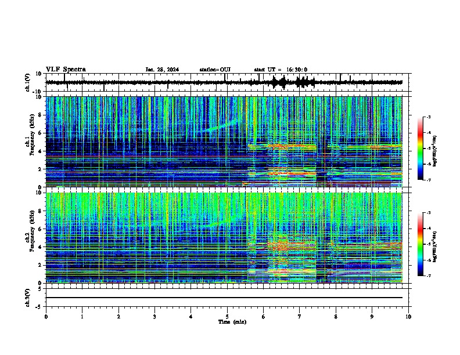The width and height of the screenshot is (460, 355).
Task: Click the '-5' tick on ch.3(V) axis
Action: [39, 307]
